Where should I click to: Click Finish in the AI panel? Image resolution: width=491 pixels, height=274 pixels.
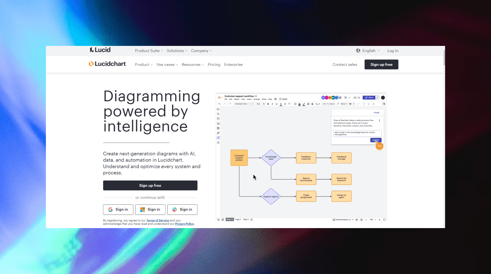[377, 113]
